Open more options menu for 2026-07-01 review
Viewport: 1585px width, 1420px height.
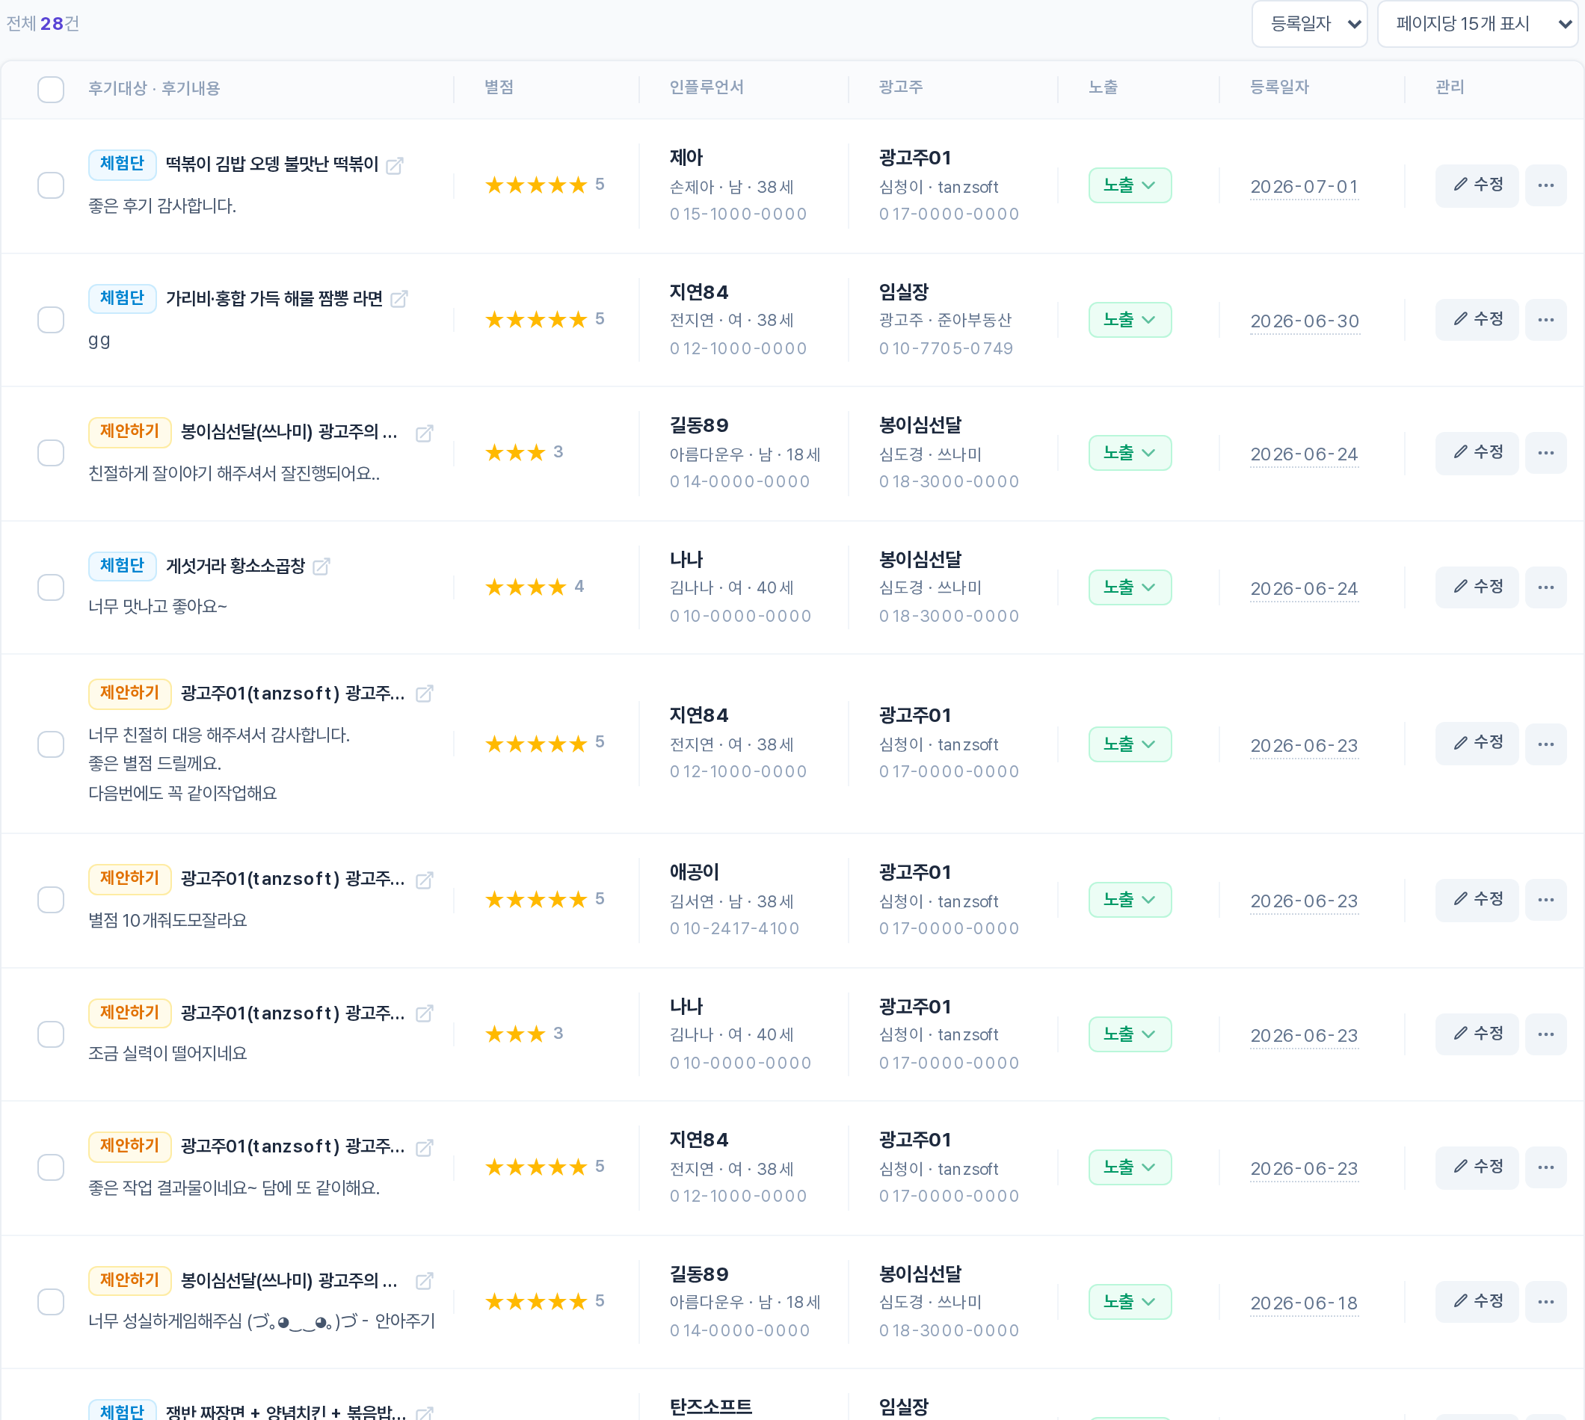click(1545, 185)
